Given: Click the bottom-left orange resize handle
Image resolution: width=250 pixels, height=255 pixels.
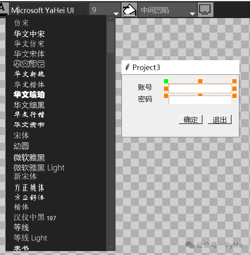Looking at the screenshot, I should coord(166,96).
